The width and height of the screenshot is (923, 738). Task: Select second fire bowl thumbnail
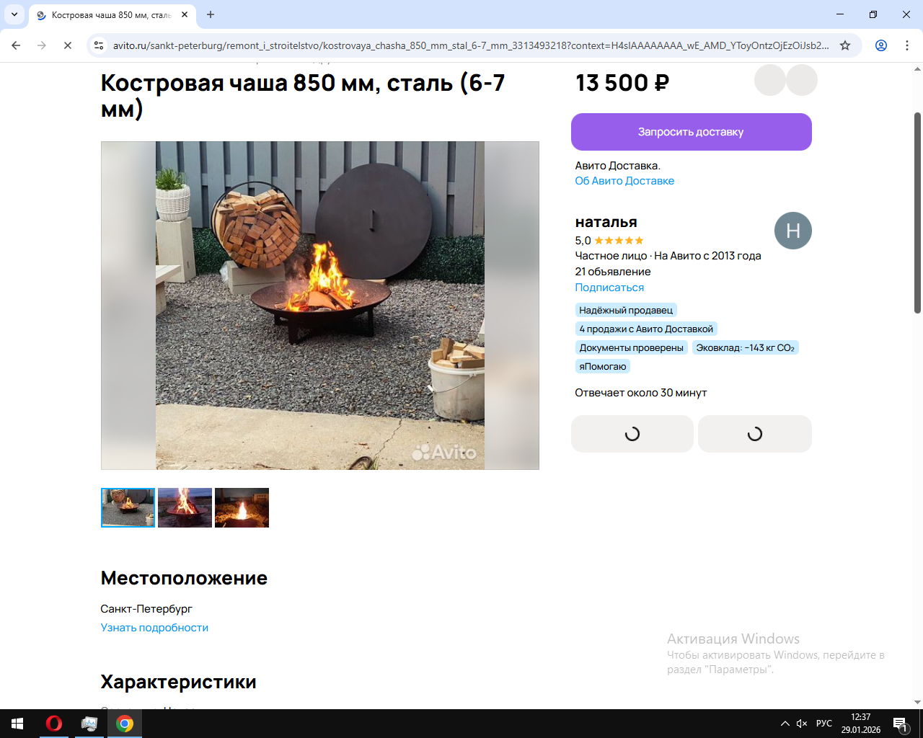pyautogui.click(x=185, y=507)
